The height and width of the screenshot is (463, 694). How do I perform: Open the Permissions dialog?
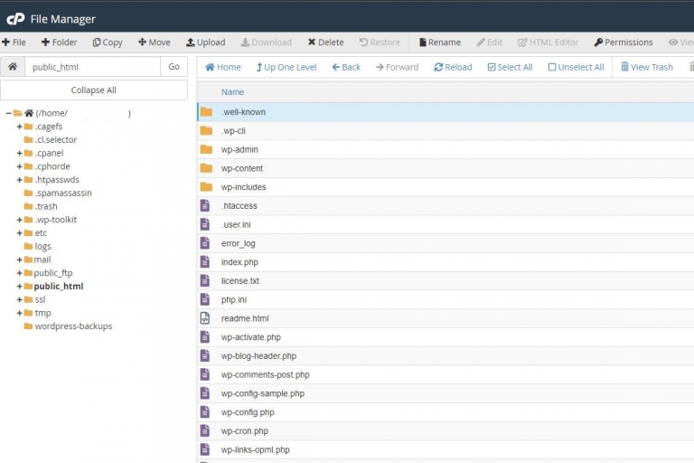click(x=624, y=43)
